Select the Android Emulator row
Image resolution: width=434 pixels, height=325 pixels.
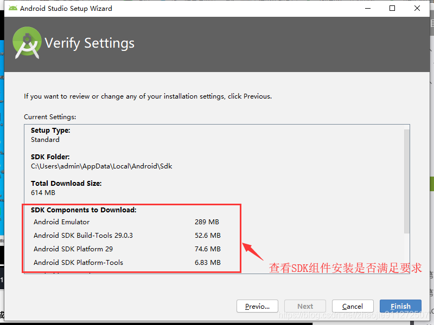[x=127, y=222]
